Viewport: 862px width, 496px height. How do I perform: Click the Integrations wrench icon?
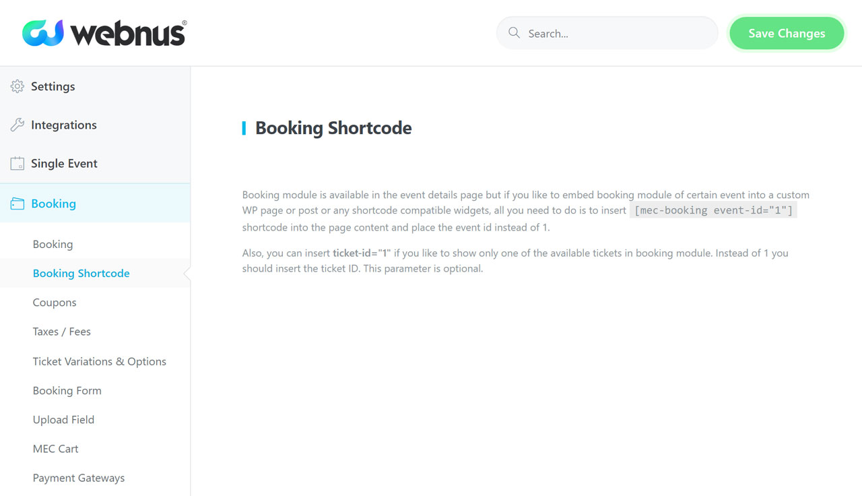[x=17, y=125]
